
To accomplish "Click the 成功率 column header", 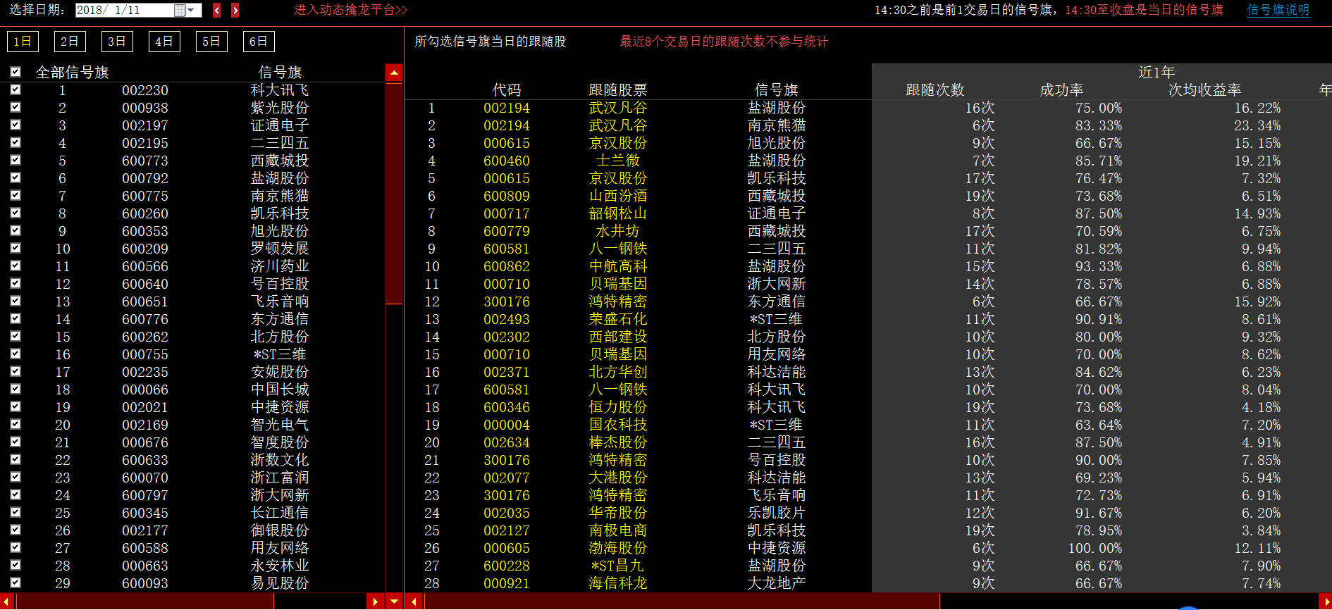I will pyautogui.click(x=1061, y=90).
